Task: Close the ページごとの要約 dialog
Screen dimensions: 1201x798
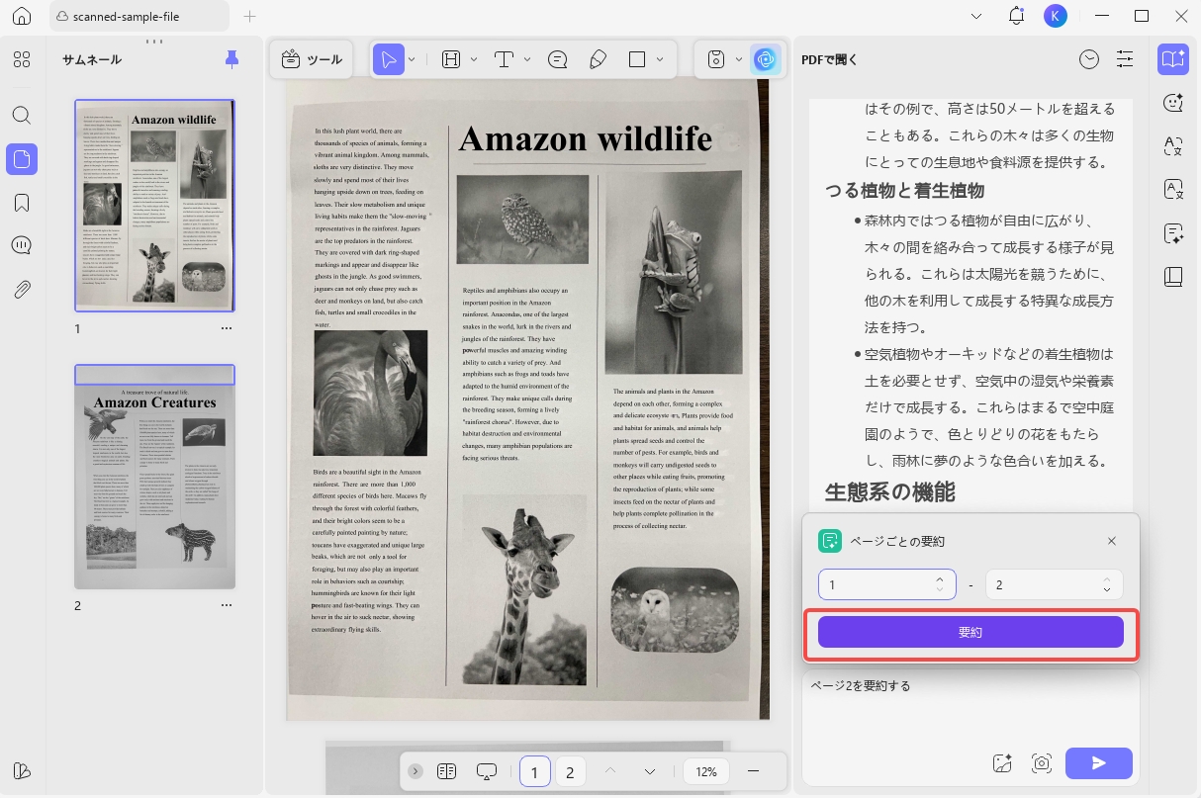Action: coord(1112,541)
